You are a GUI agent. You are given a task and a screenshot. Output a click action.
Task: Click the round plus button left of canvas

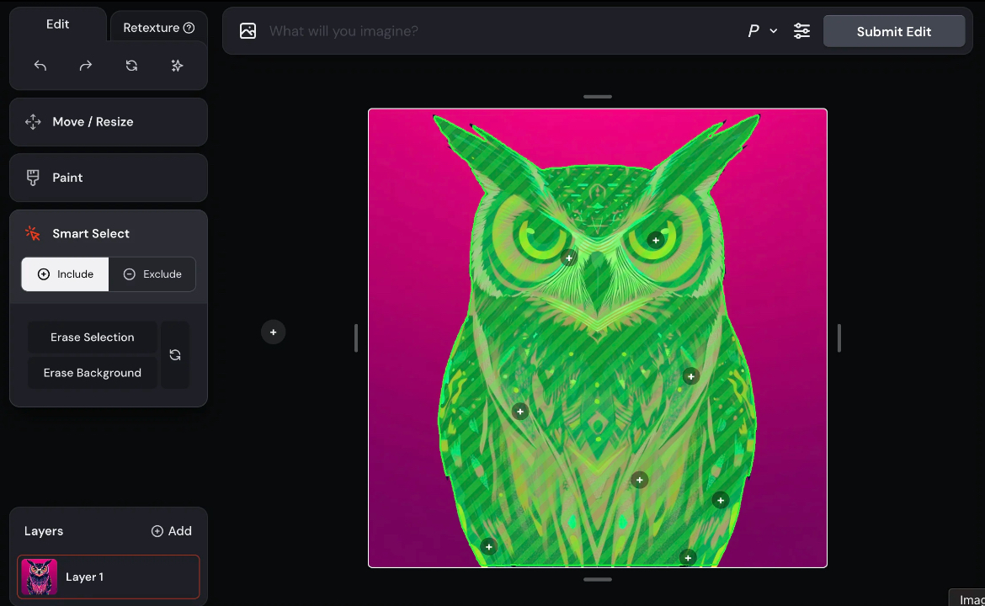point(273,332)
